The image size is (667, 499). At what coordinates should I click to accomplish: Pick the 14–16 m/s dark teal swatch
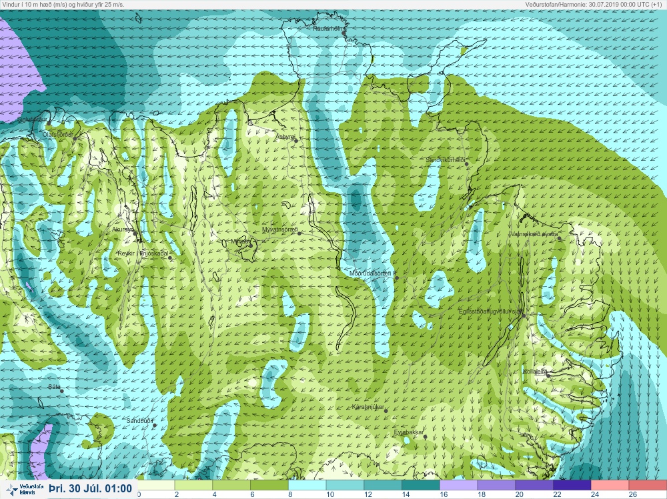pyautogui.click(x=421, y=485)
